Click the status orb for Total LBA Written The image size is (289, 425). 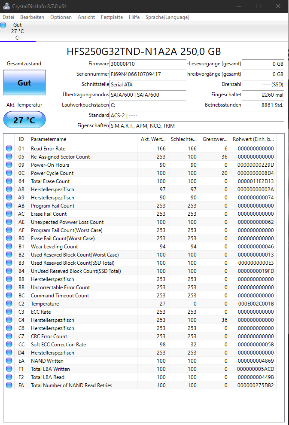click(9, 369)
